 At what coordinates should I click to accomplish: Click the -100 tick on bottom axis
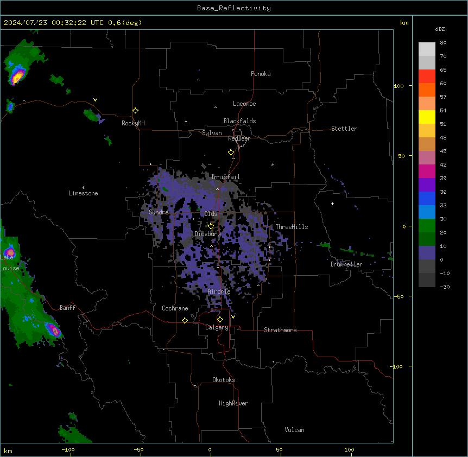[x=68, y=450]
